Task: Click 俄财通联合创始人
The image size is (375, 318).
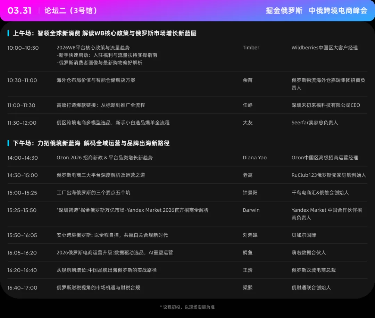Action: [x=311, y=287]
